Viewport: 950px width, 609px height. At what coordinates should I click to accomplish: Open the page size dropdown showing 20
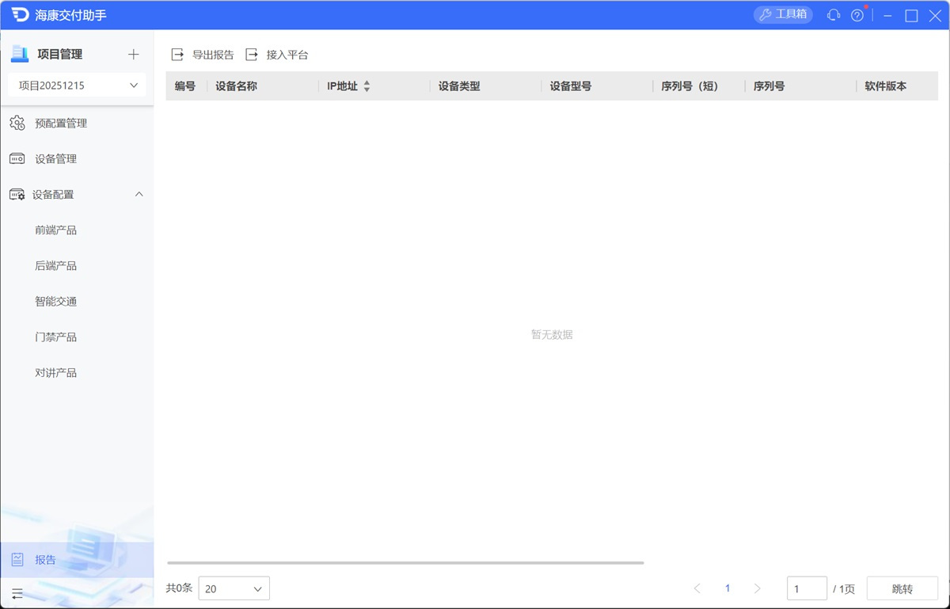tap(234, 588)
